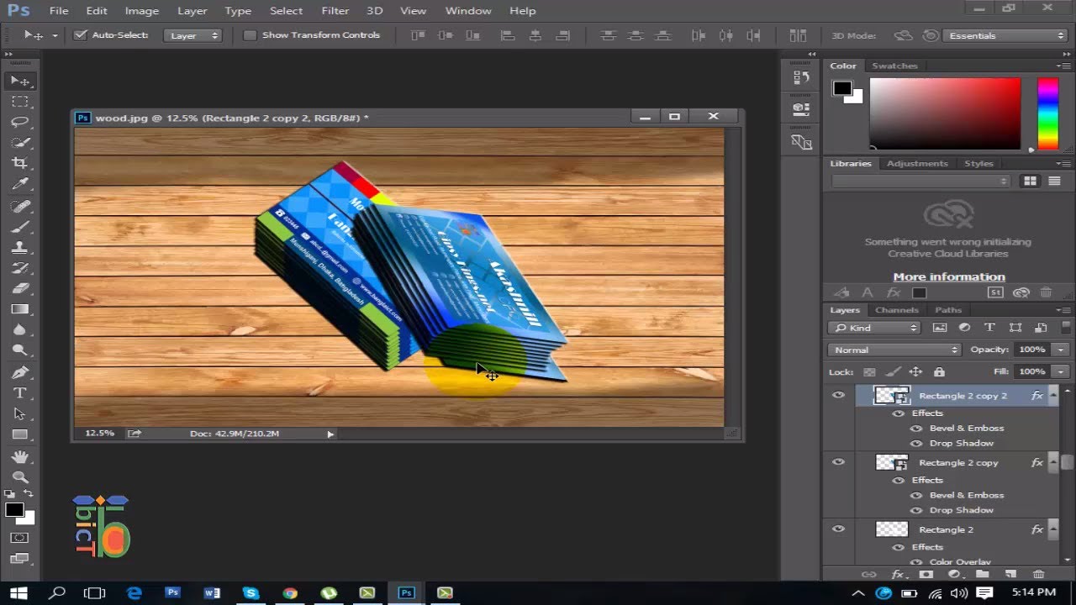
Task: Enable the Auto-Select checkbox
Action: click(81, 35)
